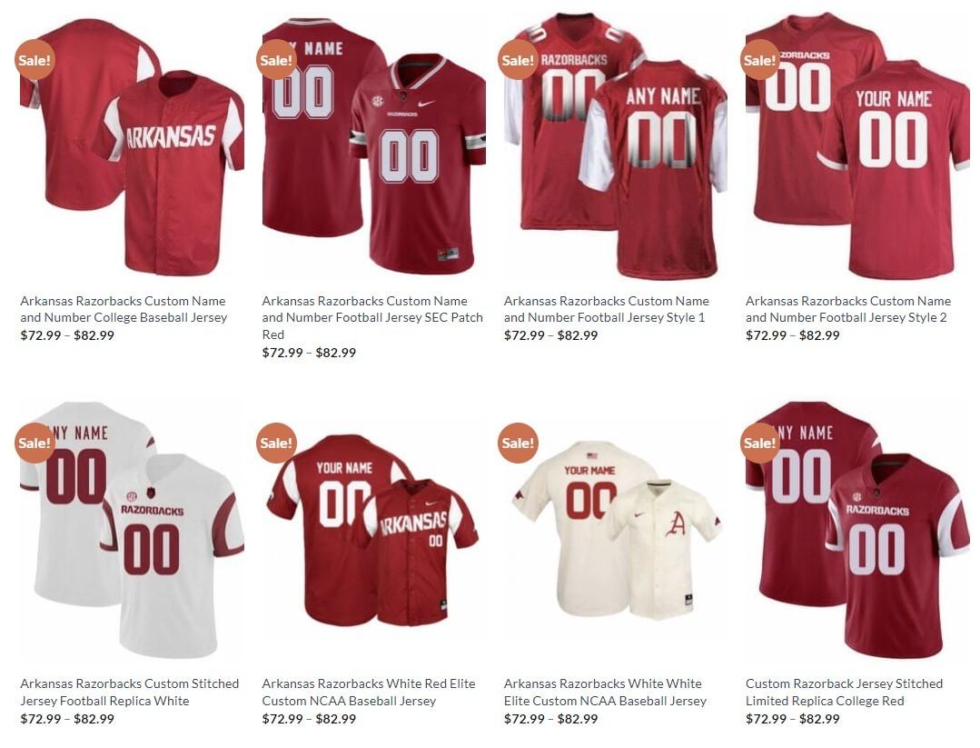
Task: Open the Football Jersey Style 2 image
Action: point(857,147)
